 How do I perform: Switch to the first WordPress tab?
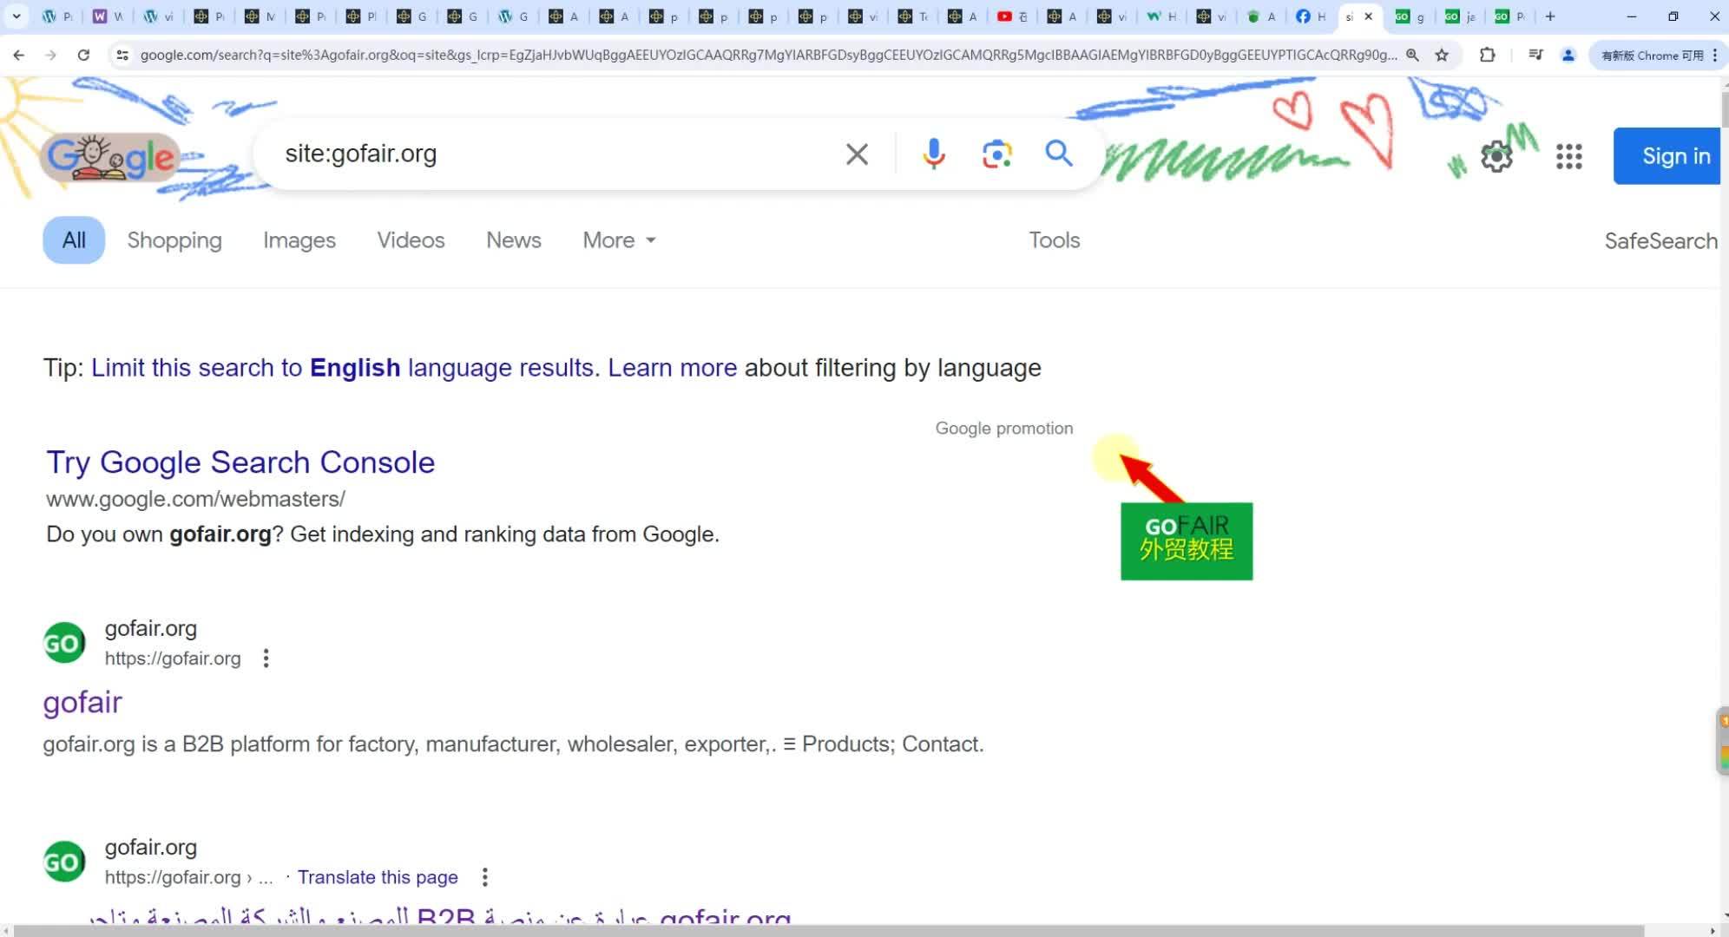click(x=57, y=16)
